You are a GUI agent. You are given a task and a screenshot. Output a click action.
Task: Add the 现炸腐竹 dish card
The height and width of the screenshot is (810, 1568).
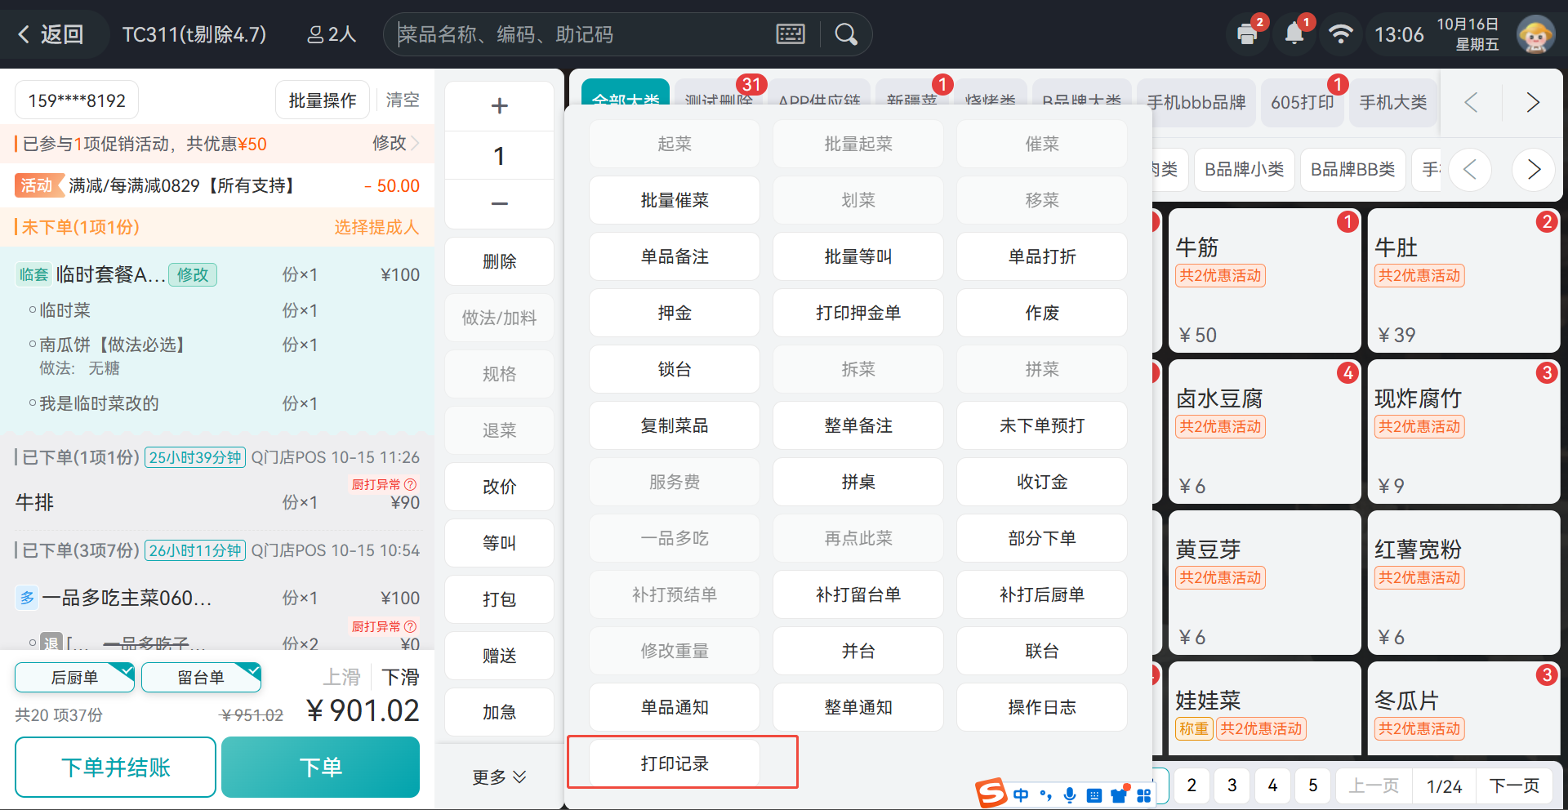coord(1463,431)
